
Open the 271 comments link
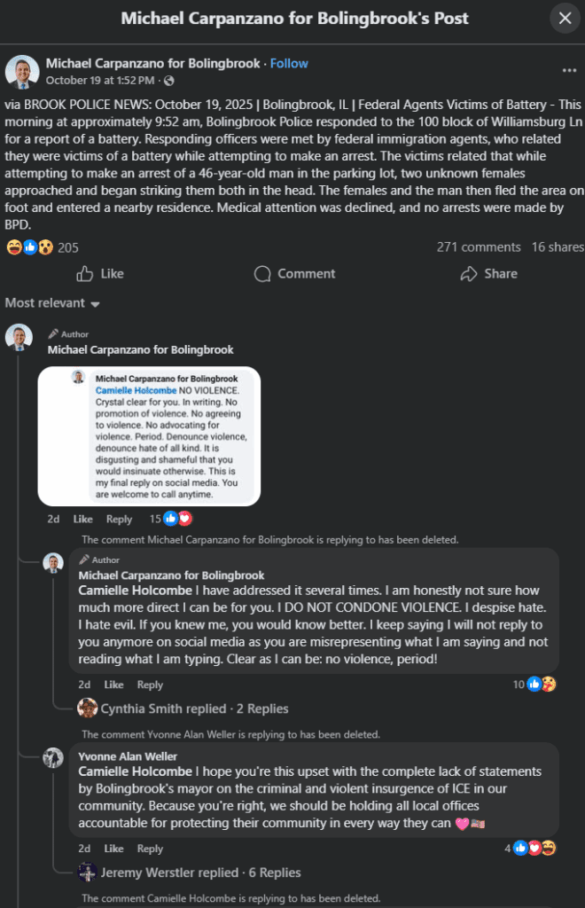coord(478,247)
